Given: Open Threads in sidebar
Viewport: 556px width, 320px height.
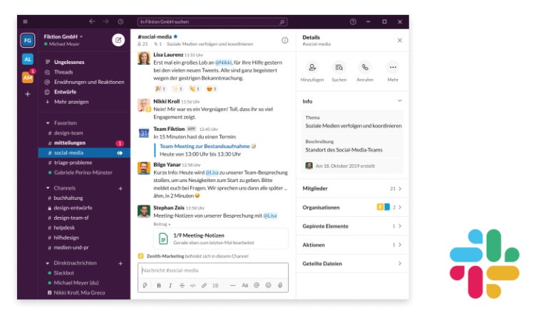Looking at the screenshot, I should click(63, 72).
